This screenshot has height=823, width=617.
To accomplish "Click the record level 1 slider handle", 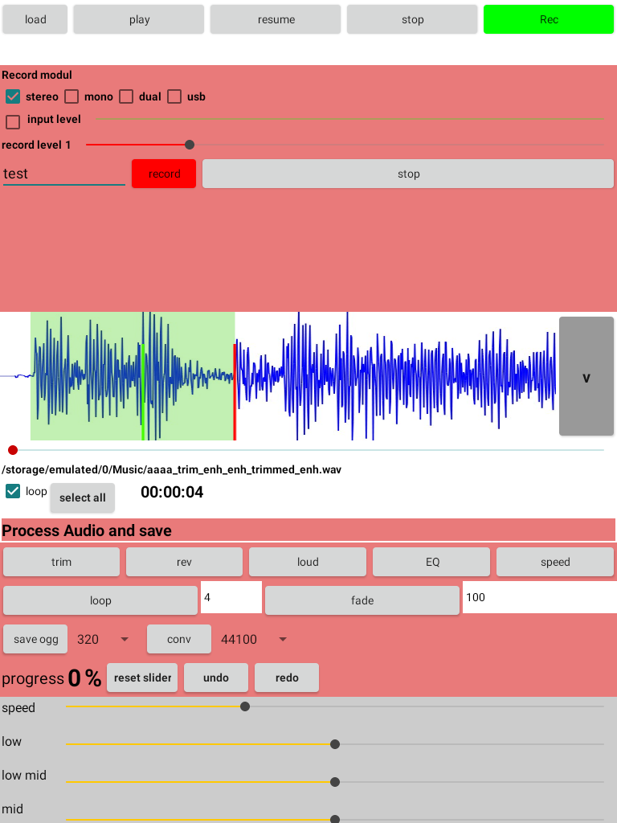I will [190, 145].
